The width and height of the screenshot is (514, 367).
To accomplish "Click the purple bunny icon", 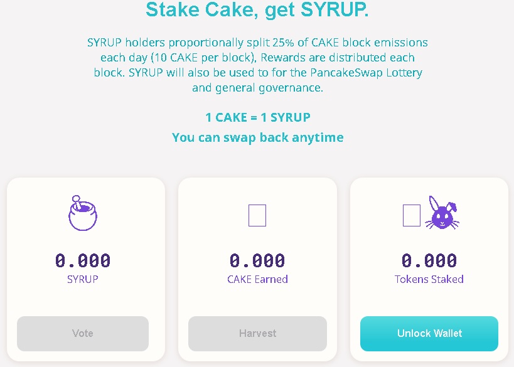I will (442, 213).
